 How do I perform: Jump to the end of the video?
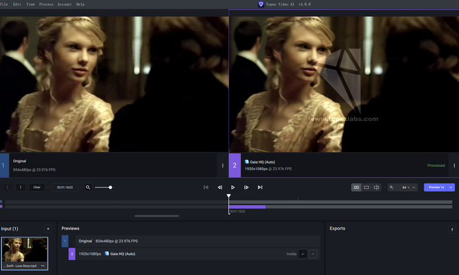[260, 187]
